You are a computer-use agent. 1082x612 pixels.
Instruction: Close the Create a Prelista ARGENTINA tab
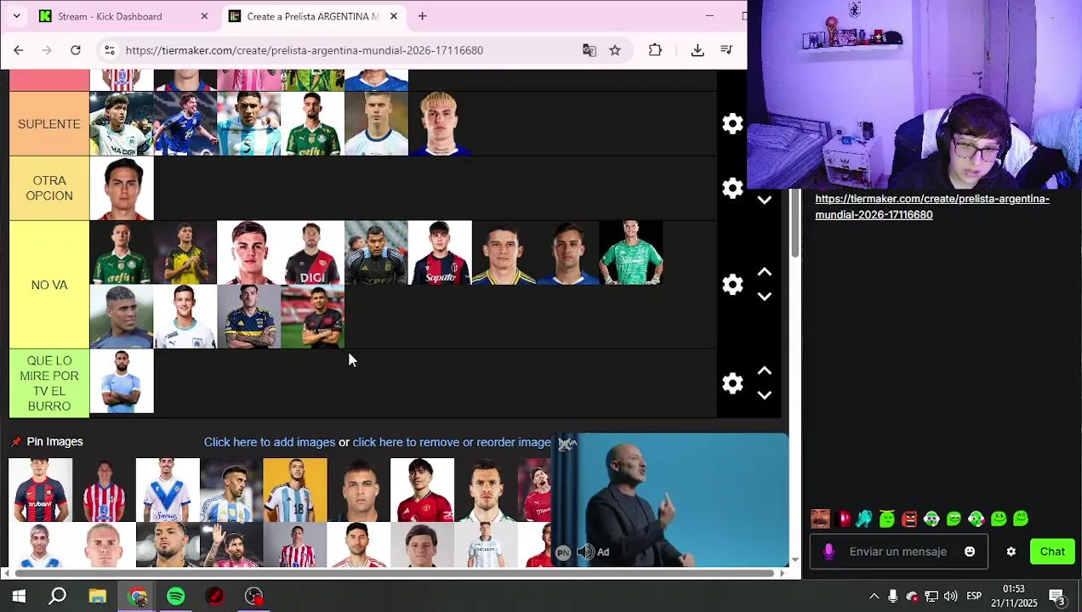(394, 16)
